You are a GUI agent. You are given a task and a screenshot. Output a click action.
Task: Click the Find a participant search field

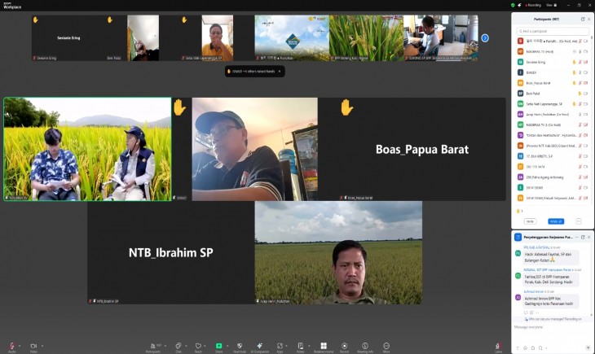click(x=553, y=31)
